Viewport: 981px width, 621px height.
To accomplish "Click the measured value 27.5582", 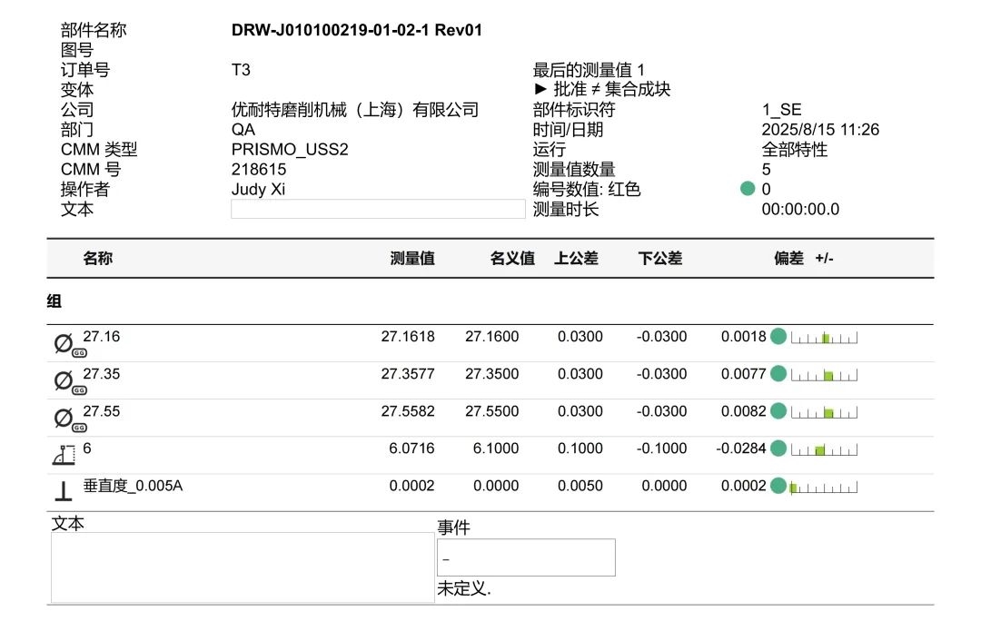I will [408, 411].
